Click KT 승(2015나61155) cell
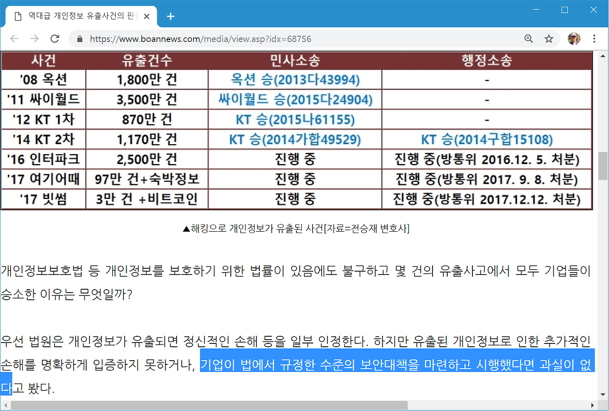This screenshot has height=411, width=609. pyautogui.click(x=295, y=119)
